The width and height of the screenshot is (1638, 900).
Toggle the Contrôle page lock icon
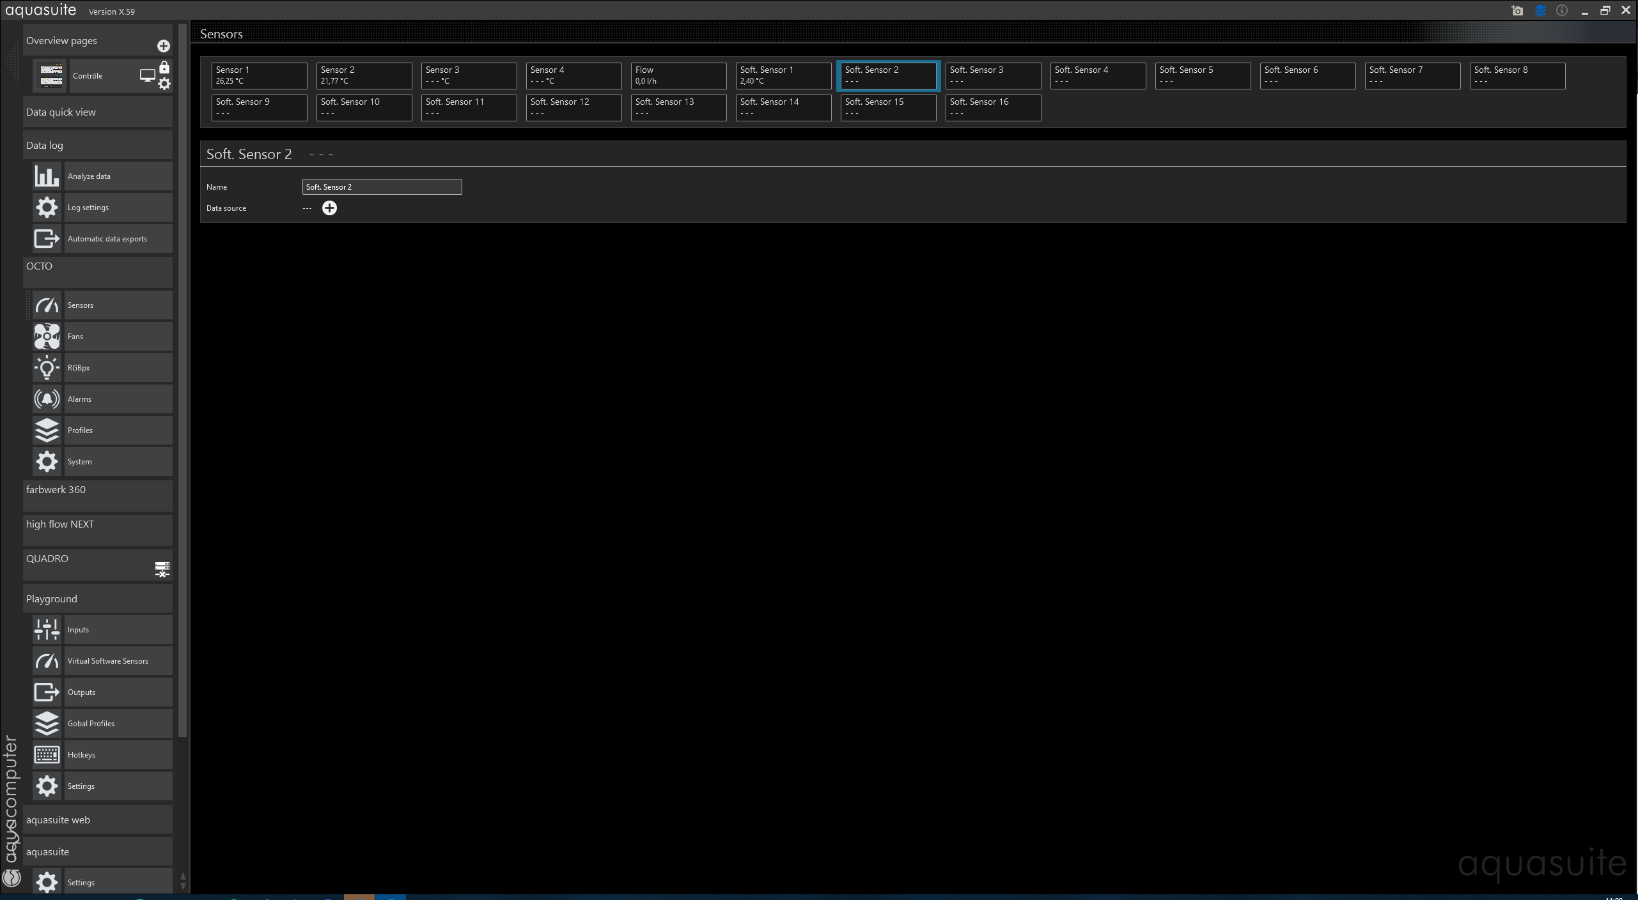(x=164, y=67)
